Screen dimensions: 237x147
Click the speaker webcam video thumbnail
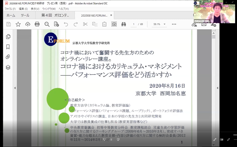[x=214, y=12]
